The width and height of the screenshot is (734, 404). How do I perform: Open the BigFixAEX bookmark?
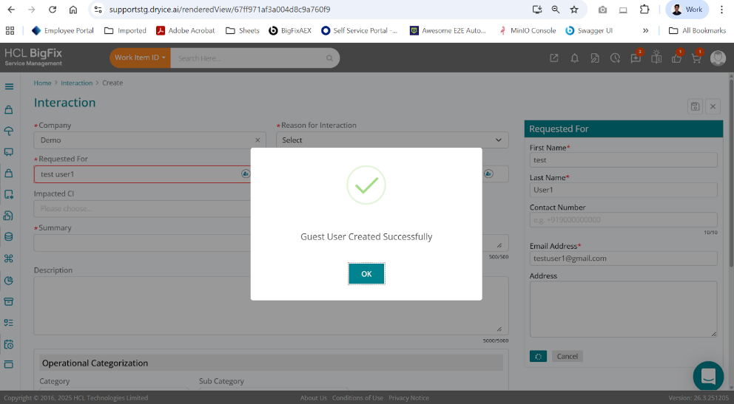click(290, 30)
